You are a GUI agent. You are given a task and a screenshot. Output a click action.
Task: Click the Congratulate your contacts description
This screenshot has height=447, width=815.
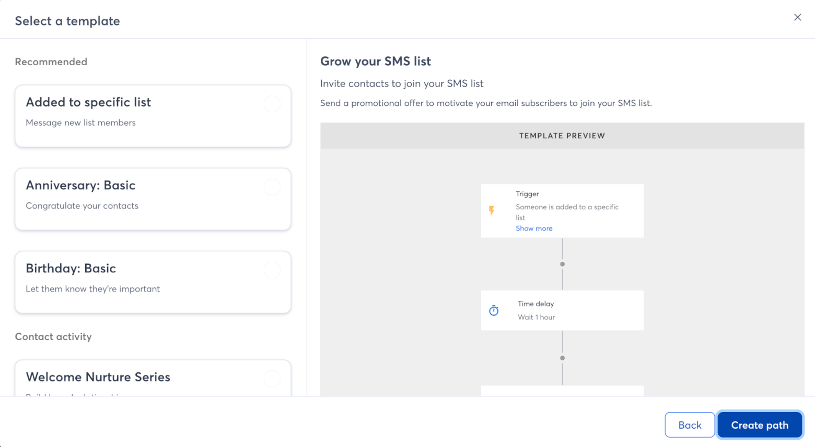pos(82,206)
